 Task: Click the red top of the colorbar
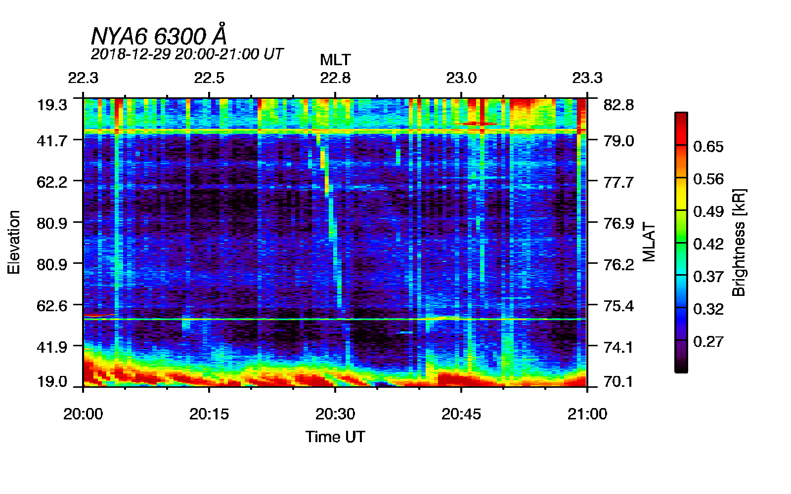coord(681,128)
